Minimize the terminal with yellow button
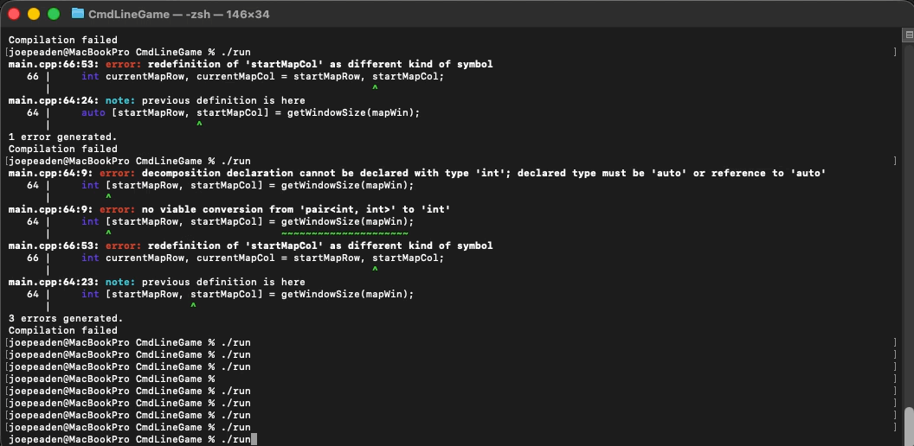Image resolution: width=914 pixels, height=446 pixels. pyautogui.click(x=35, y=14)
